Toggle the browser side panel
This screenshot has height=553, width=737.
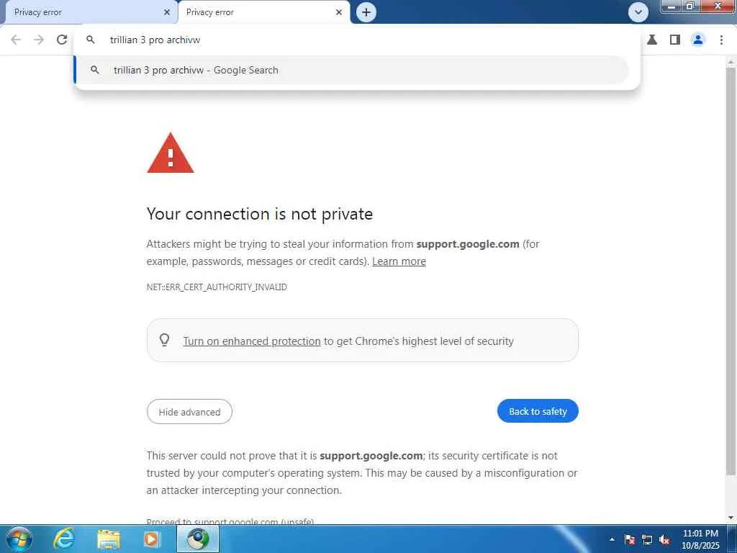click(674, 40)
